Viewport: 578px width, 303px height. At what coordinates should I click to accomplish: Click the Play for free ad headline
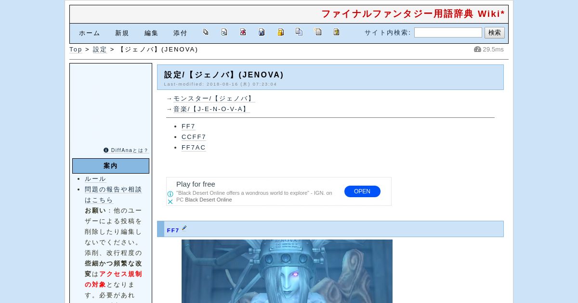click(x=196, y=184)
